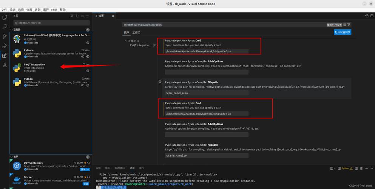Switch to 问题 panel tab
This screenshot has width=375, height=189.
coord(99,169)
